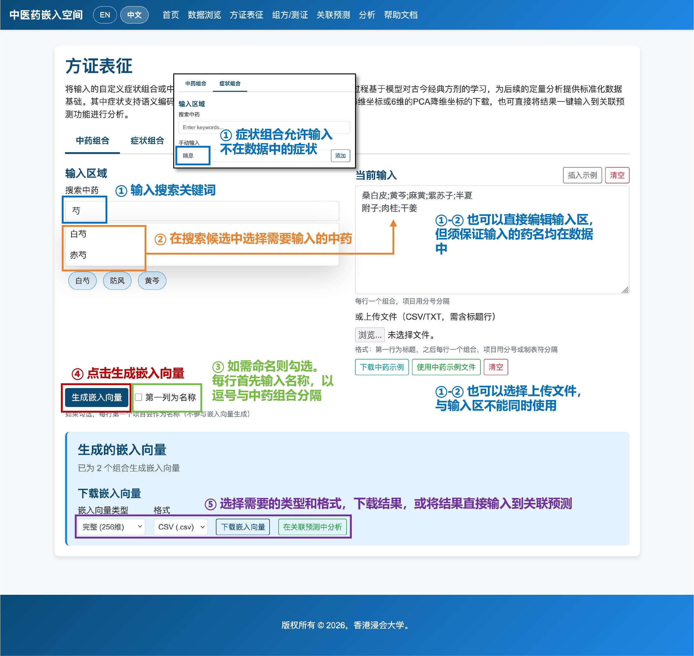Screen dimensions: 694x656
Task: Click 浏览... file upload button
Action: point(370,335)
